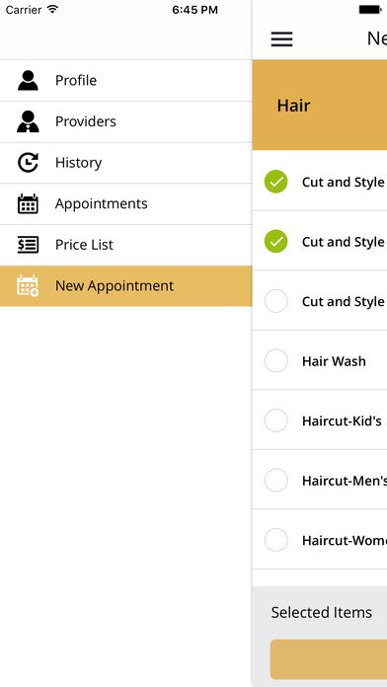Open the Providers menu item

(x=125, y=121)
